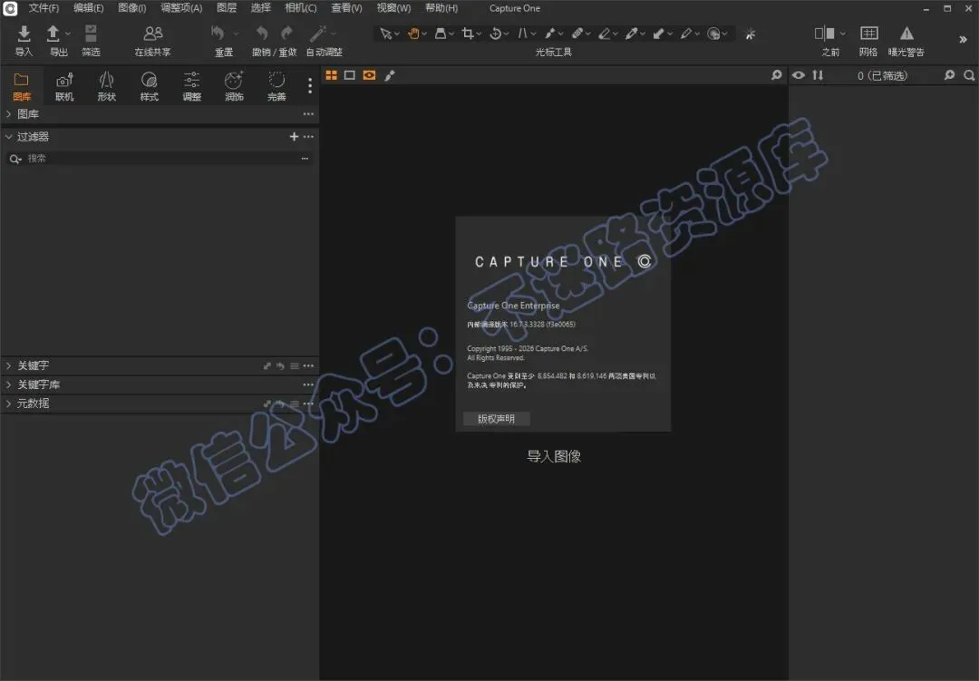Screen dimensions: 979x681
Task: Open the Export icon dropdown arrow
Action: coord(67,34)
